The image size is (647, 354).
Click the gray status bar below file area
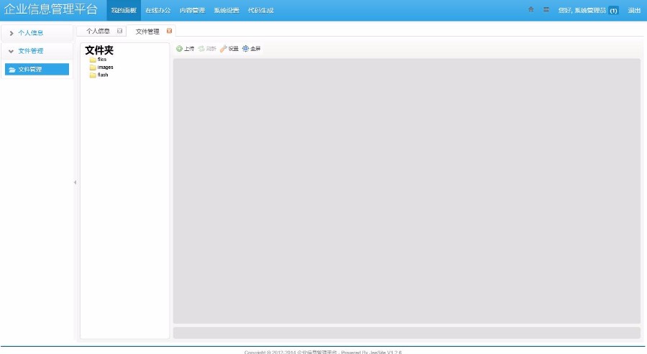click(406, 333)
